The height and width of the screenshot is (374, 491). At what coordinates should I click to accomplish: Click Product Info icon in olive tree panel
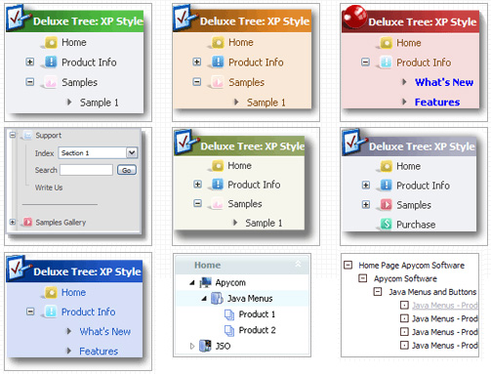(218, 185)
